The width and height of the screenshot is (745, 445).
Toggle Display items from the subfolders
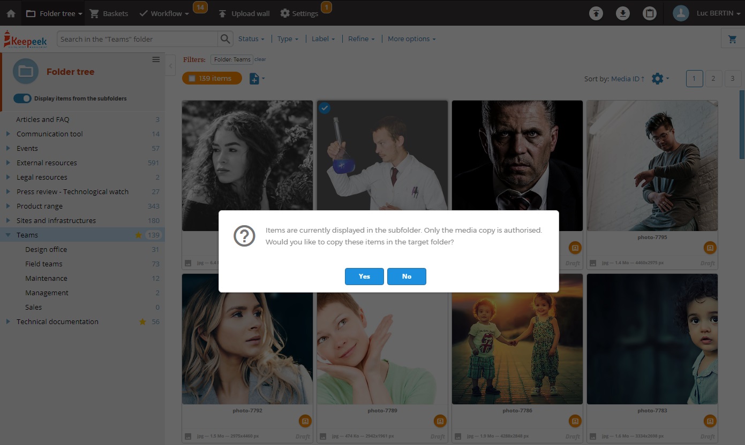click(x=22, y=98)
